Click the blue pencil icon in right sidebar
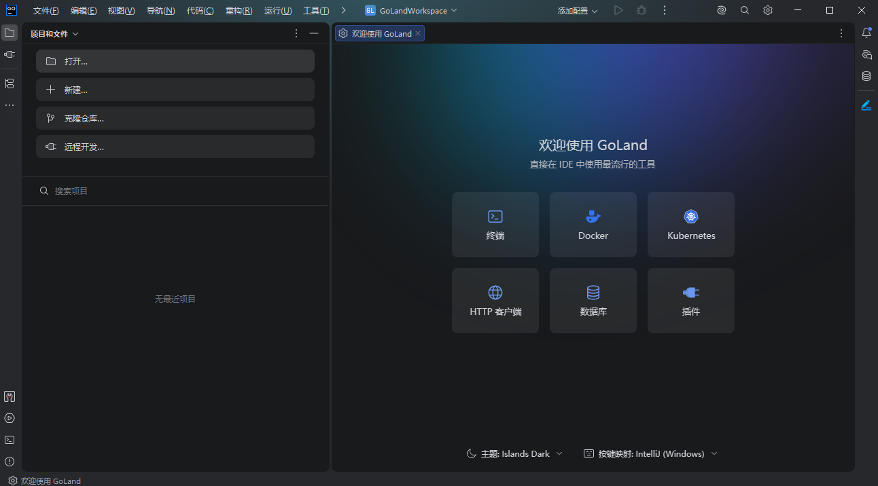This screenshot has width=878, height=486. coord(866,105)
